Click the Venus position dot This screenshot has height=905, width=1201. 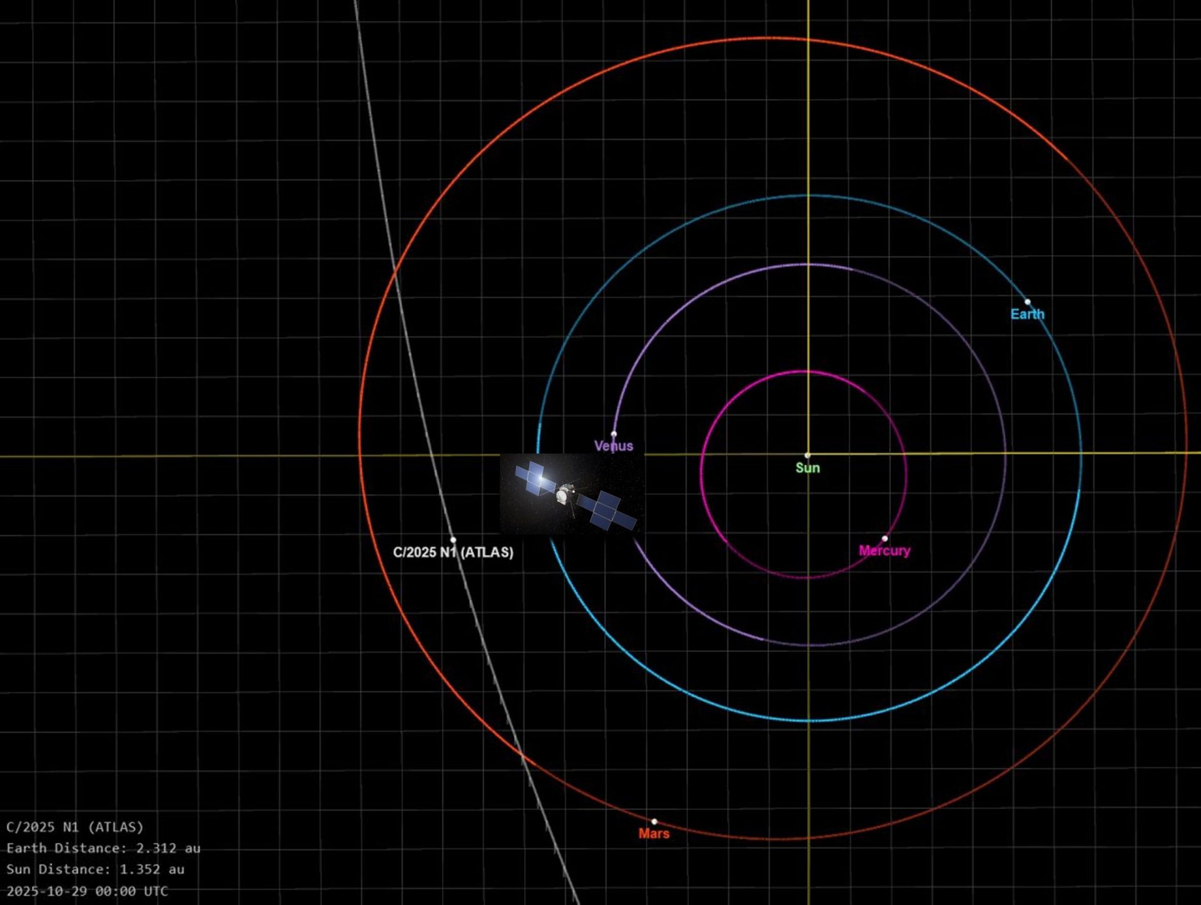[614, 434]
